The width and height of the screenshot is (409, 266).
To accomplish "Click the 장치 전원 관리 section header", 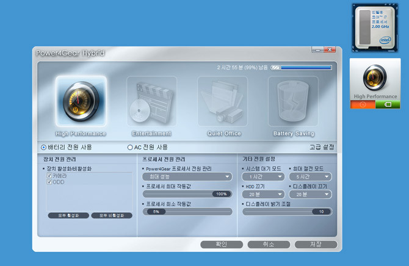I will 60,159.
